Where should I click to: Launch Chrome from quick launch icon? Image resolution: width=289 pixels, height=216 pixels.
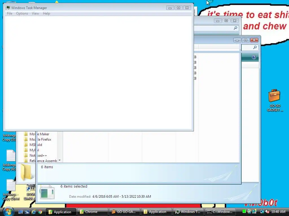pos(40,212)
